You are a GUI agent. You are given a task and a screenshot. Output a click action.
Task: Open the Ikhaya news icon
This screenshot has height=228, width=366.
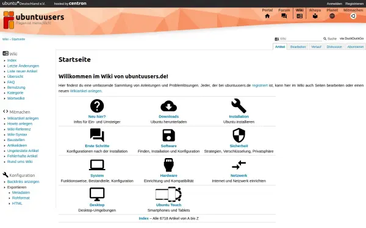point(315,16)
